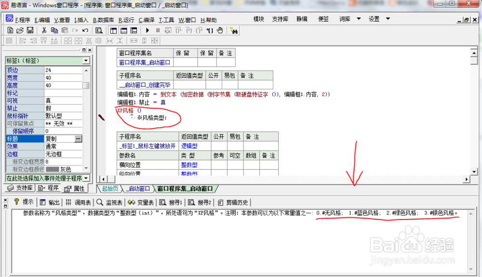Click the code editor scroll-left arrow
Screen dimensions: 482x277
(x=103, y=179)
